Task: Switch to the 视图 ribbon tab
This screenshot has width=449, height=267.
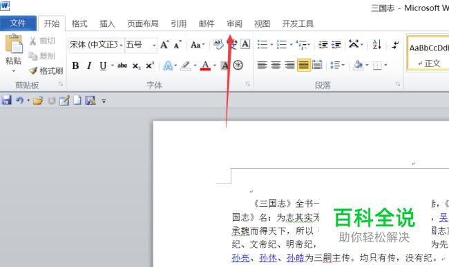Action: click(262, 23)
